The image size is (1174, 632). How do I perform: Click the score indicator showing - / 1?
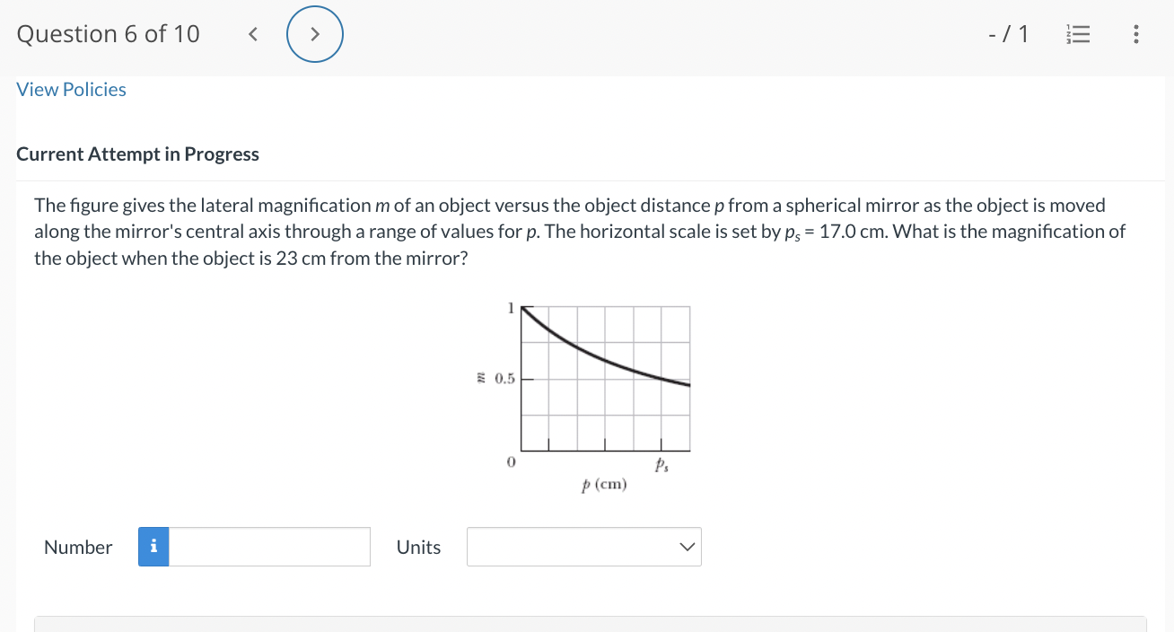click(1008, 33)
